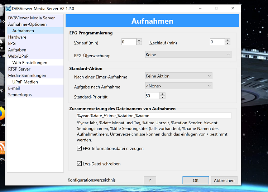The width and height of the screenshot is (268, 192).
Task: Click the Standard-Priorität value field
Action: (x=152, y=96)
